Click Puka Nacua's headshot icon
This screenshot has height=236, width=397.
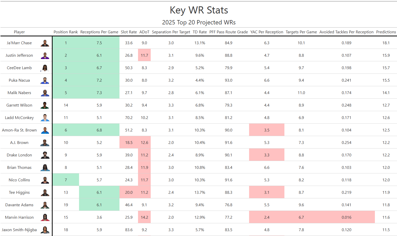(x=45, y=80)
